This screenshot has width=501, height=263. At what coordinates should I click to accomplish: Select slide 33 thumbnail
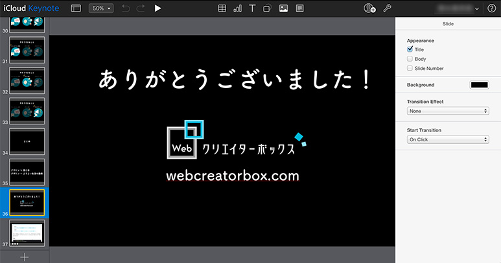coord(27,111)
